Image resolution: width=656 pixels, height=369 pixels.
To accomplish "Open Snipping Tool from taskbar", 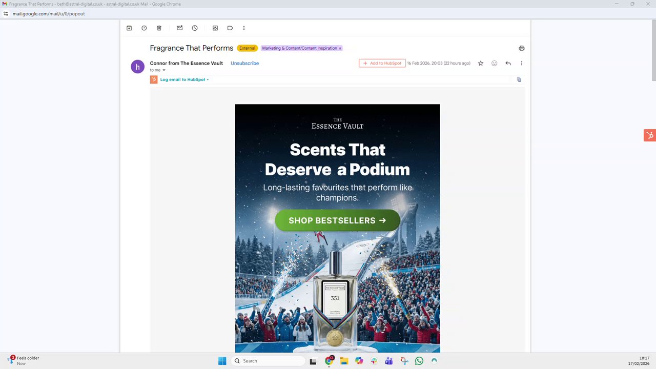I will [404, 361].
